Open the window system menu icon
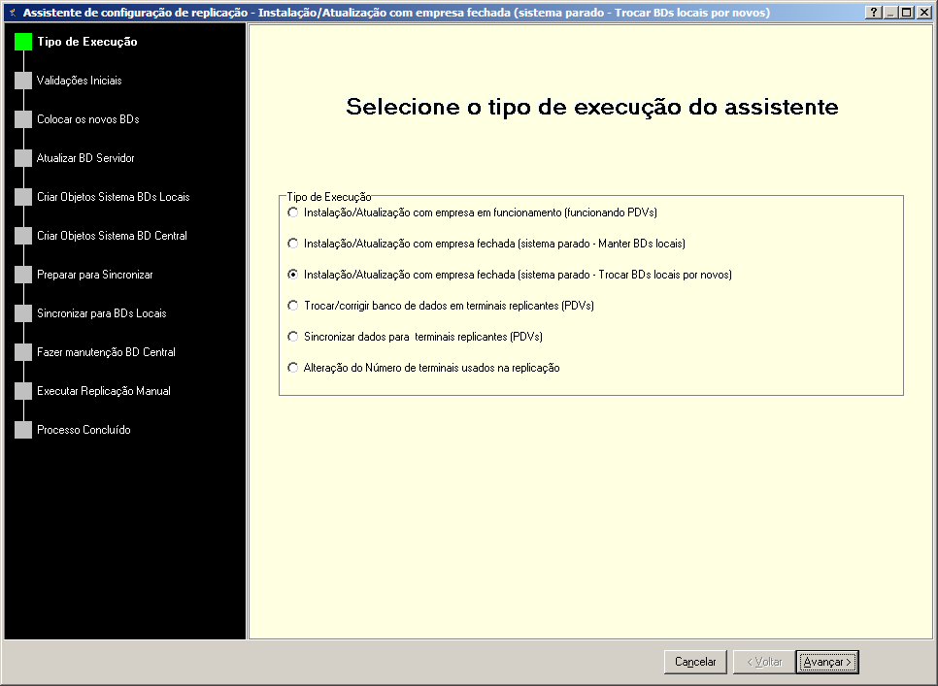Image resolution: width=938 pixels, height=686 pixels. pos(12,13)
